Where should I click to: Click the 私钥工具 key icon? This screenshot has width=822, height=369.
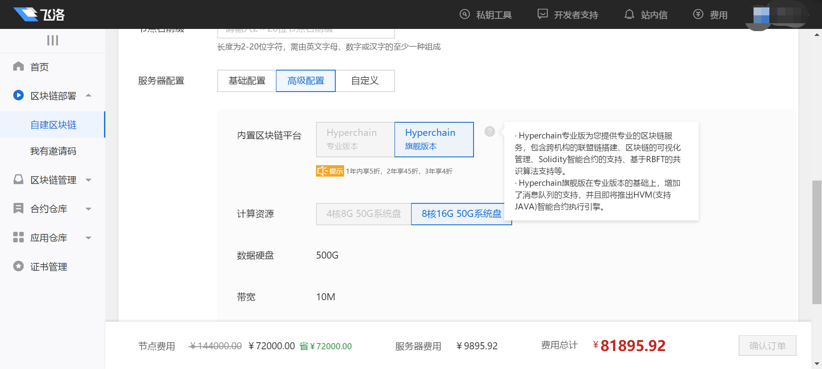pos(465,14)
